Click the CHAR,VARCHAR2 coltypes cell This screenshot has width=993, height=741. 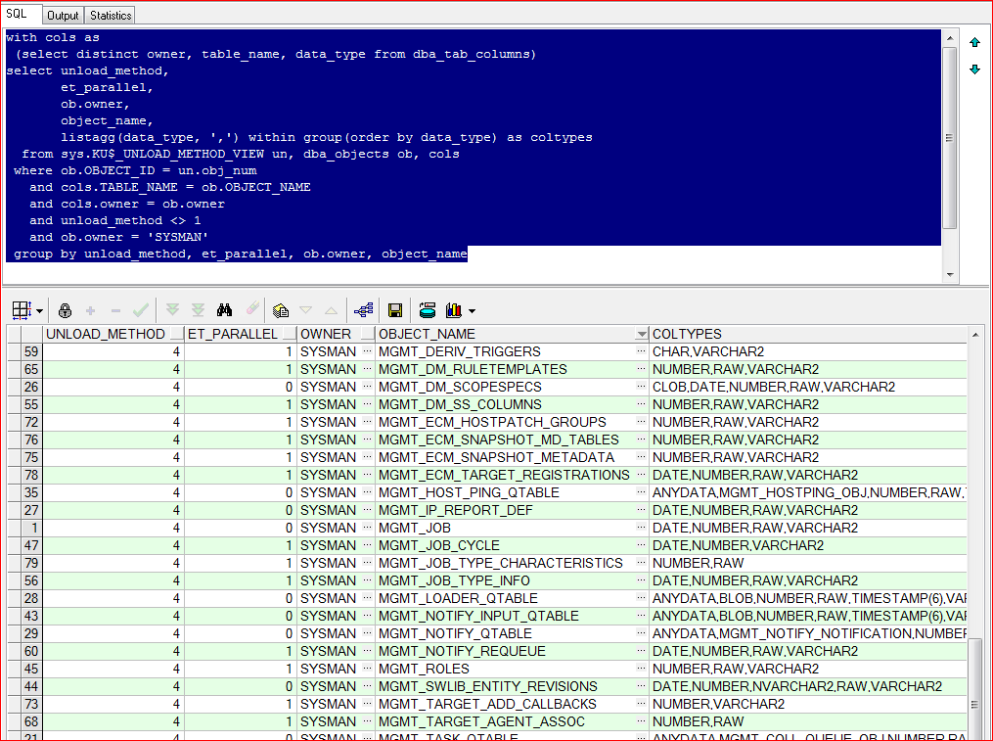pyautogui.click(x=809, y=351)
